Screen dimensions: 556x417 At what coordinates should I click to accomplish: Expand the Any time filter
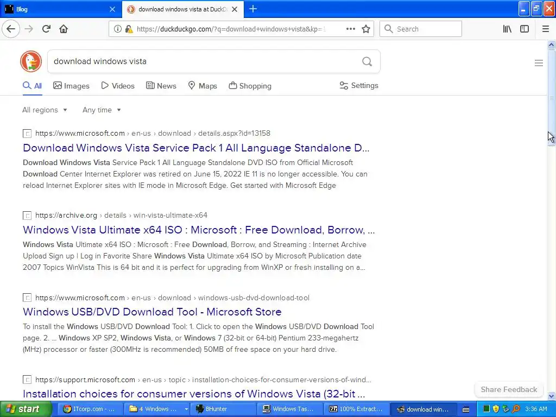(x=102, y=110)
